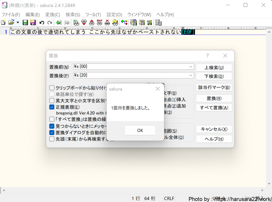Open recent files dropdown arrow in toolbar
The width and height of the screenshot is (272, 202).
click(18, 23)
